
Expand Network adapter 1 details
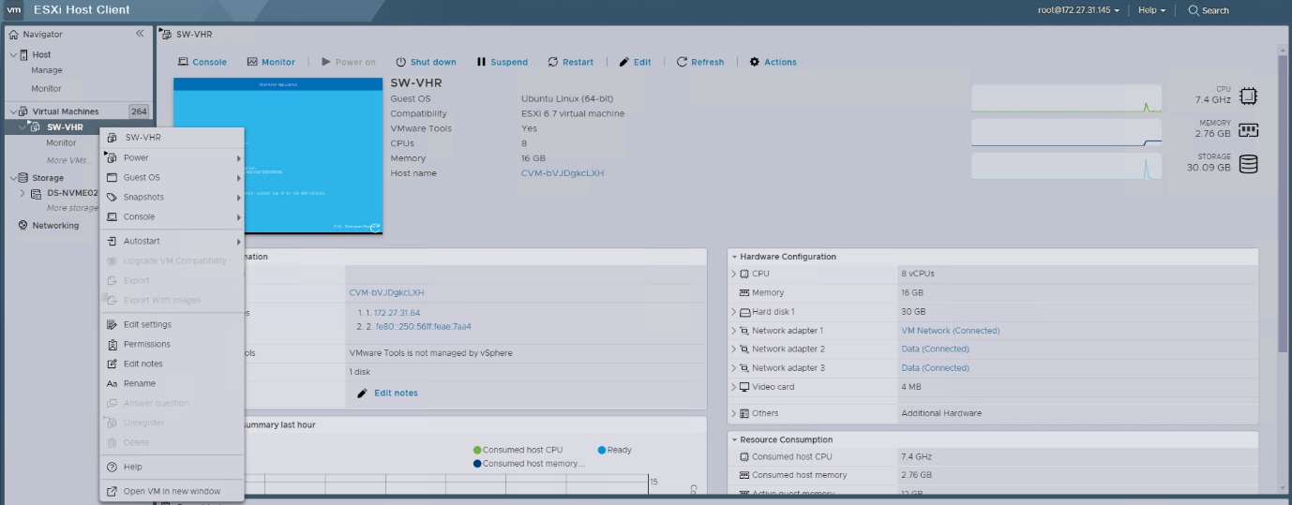point(734,331)
